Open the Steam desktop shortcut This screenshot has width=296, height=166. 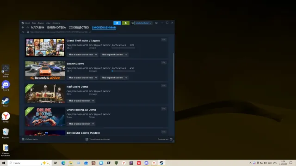click(x=6, y=102)
